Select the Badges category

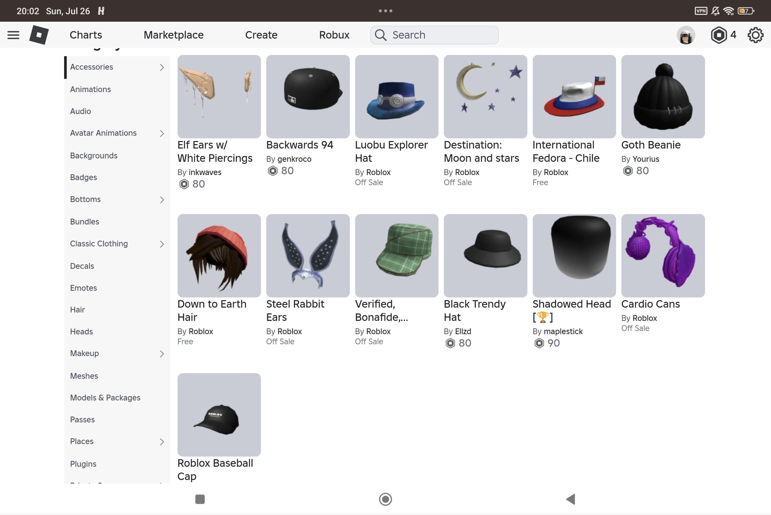pos(83,177)
